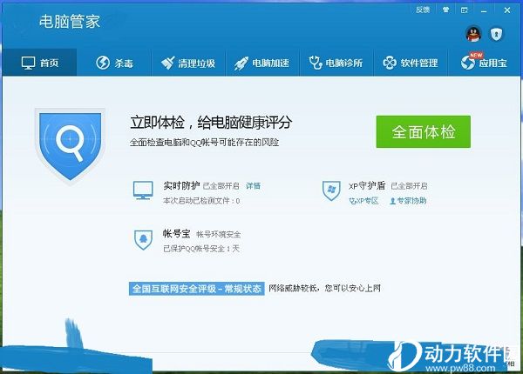Click the 网络威胁较低 status text
Viewport: 523px width, 374px height.
pos(324,288)
